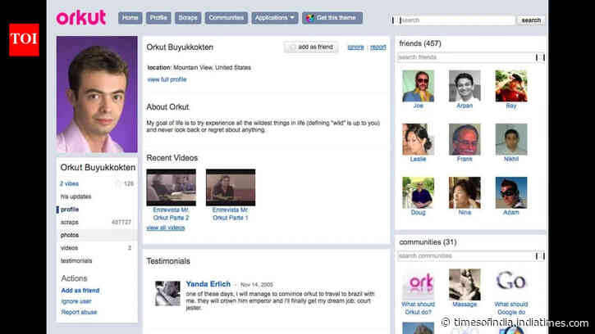Play Entrevista Mr. Orkut Parte 2 thumbnail
Screen dimensions: 595x334
coord(172,187)
